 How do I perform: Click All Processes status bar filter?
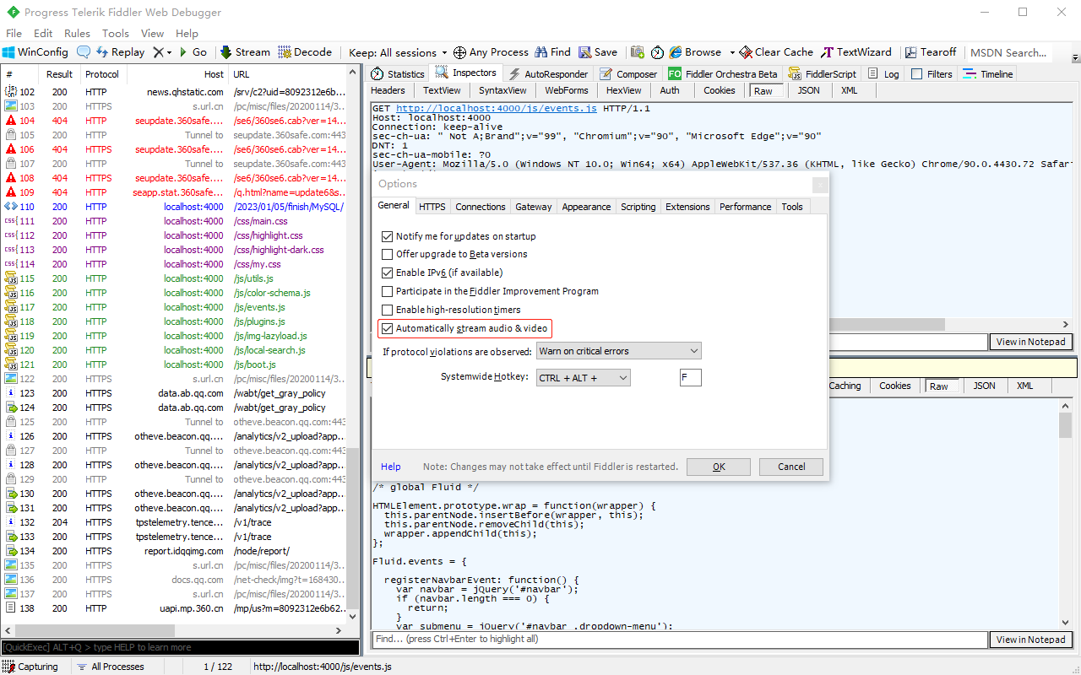[110, 667]
